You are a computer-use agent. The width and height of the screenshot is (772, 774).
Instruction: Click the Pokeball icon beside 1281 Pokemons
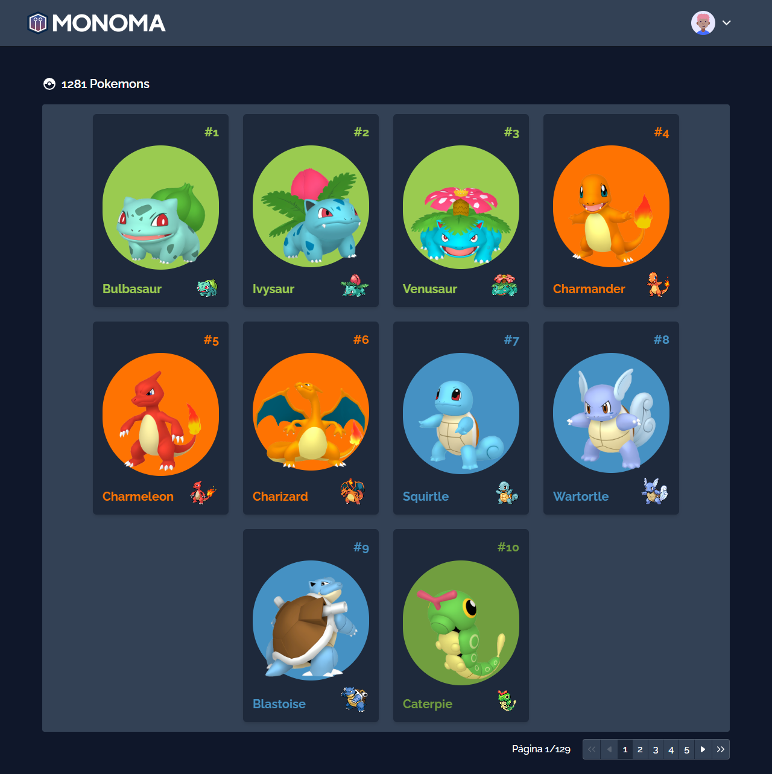click(x=49, y=84)
